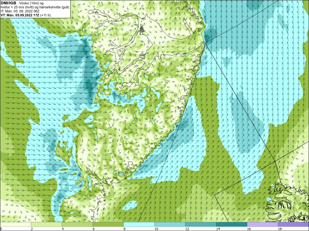Viewport: 309px width, 231px height.
Task: Click the valid time line 'VT: Mán. 05.09.2022 17Z'
Action: point(20,15)
